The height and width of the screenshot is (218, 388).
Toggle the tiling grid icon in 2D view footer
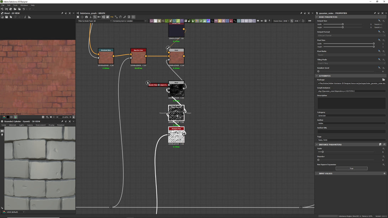[43, 117]
